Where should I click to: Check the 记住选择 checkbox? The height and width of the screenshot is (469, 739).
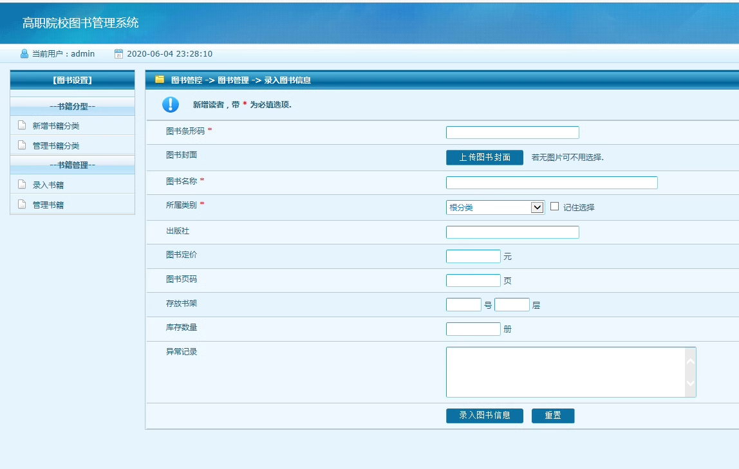[x=555, y=207]
